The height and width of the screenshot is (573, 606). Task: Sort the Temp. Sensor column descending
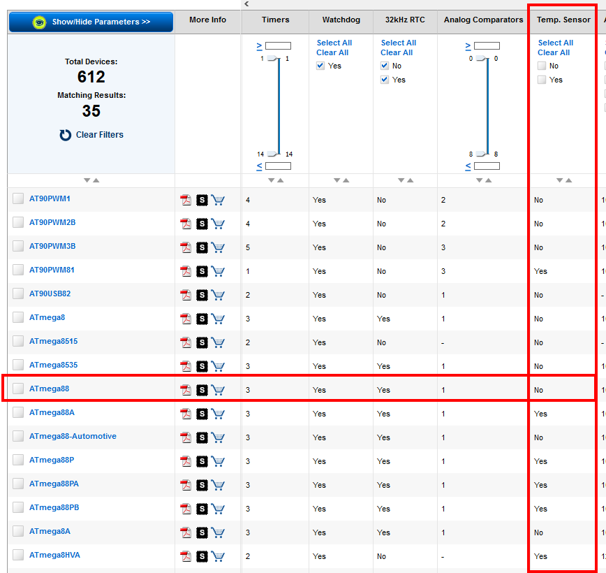560,180
